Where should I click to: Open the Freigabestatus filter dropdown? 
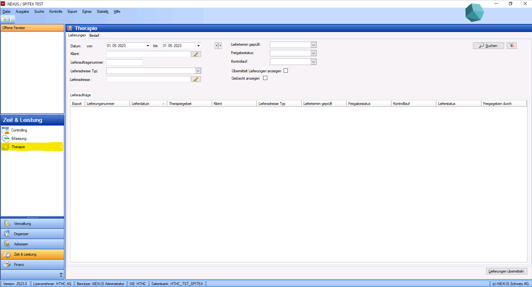(313, 53)
